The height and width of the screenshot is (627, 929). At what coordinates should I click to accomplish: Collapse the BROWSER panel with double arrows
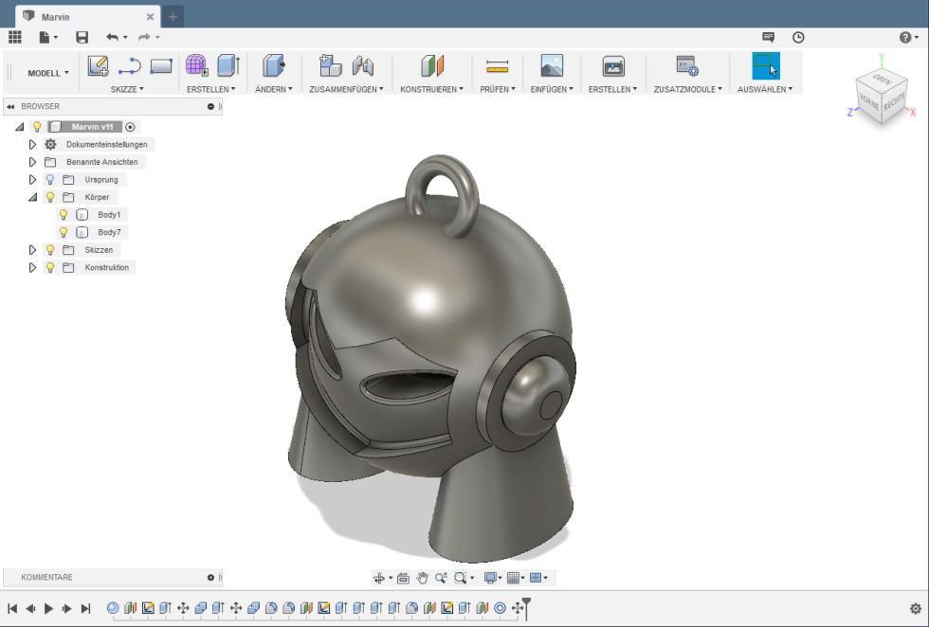point(10,107)
